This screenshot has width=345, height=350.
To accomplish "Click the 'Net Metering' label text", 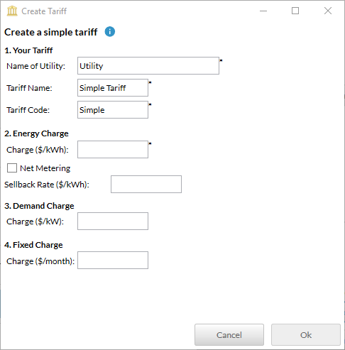I will click(x=45, y=168).
